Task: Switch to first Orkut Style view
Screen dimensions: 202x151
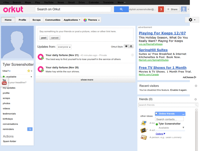Action: (x=126, y=46)
